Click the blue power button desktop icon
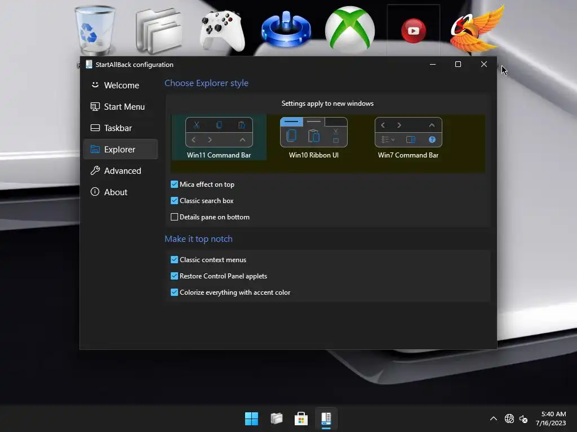Viewport: 577px width, 432px height. 286,29
